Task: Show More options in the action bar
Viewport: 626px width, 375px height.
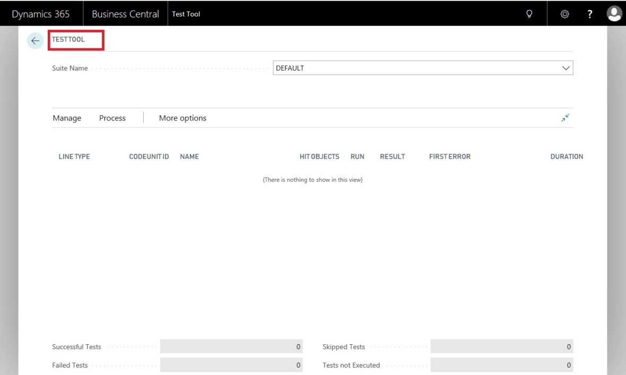Action: [182, 118]
